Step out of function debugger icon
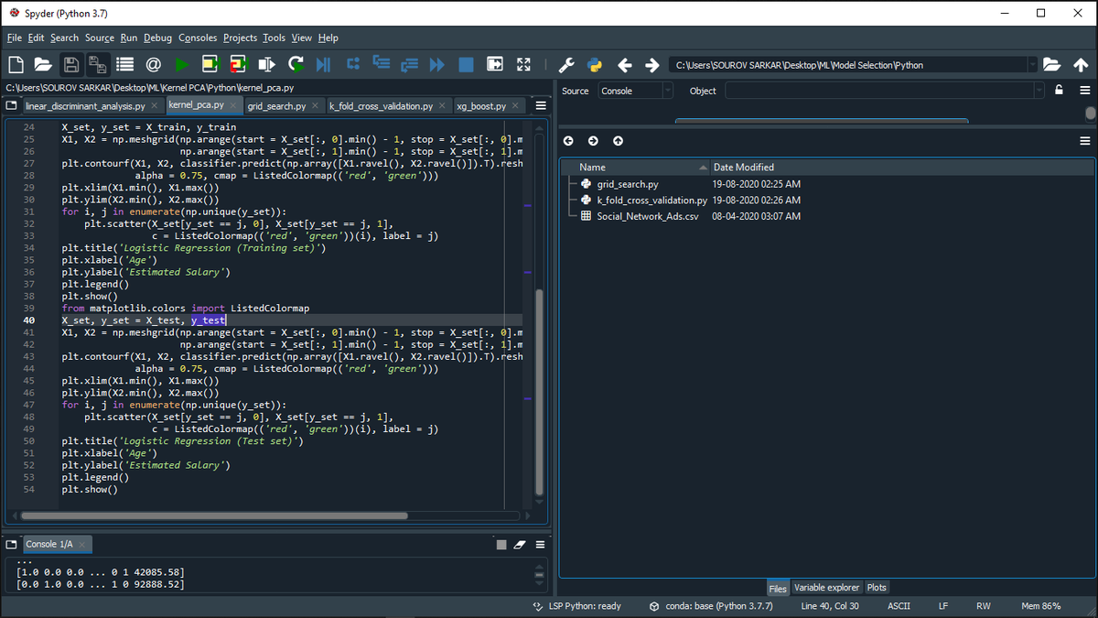Viewport: 1098px width, 618px height. [409, 65]
